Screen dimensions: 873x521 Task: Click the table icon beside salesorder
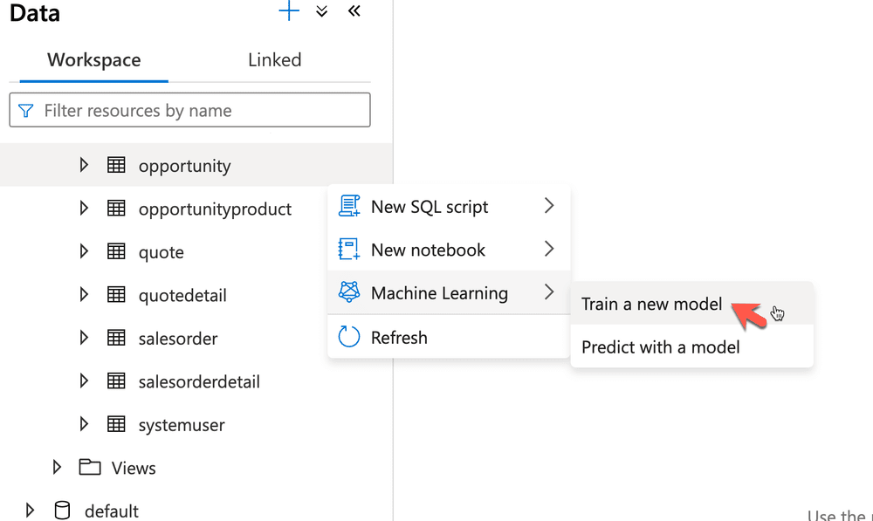[116, 338]
